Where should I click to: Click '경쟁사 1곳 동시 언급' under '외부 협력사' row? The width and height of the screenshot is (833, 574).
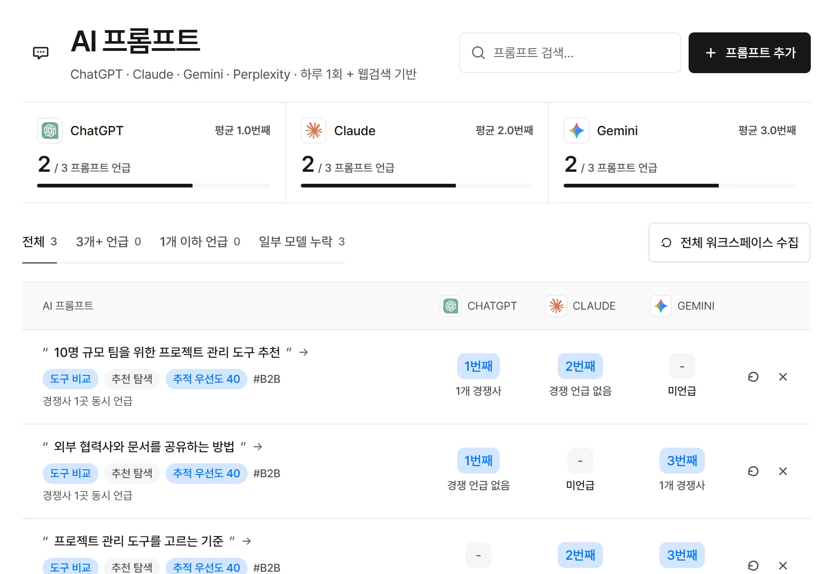click(x=87, y=495)
